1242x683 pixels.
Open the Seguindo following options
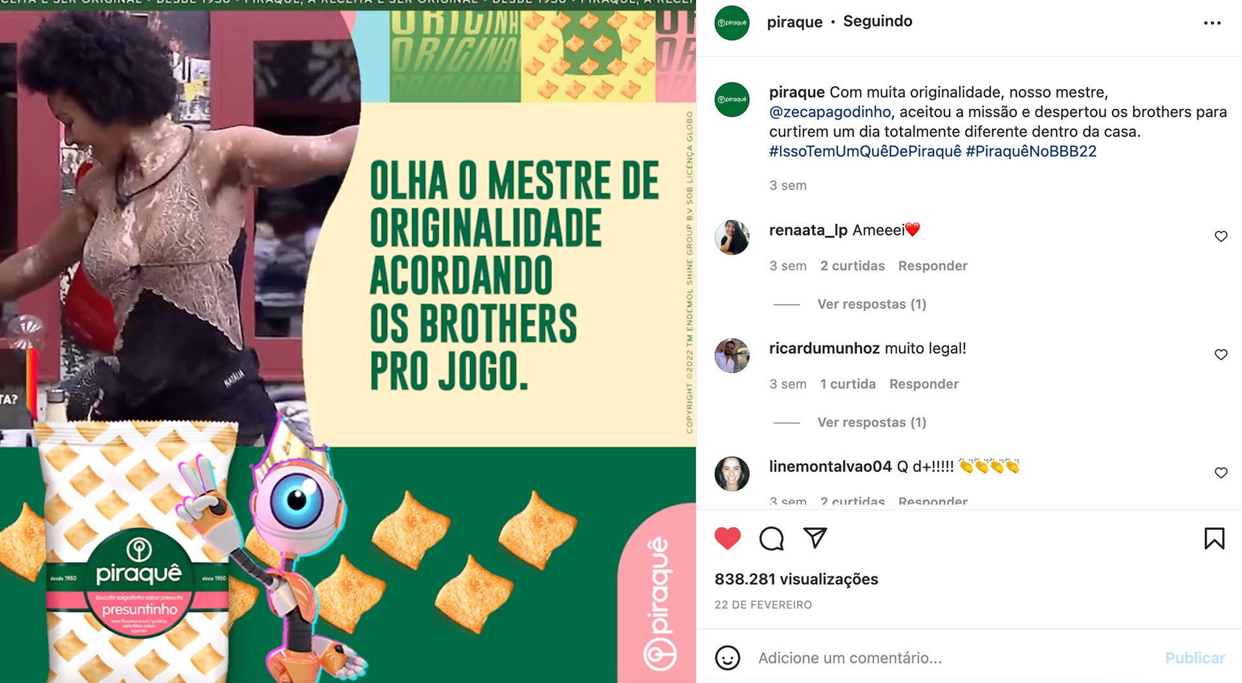tap(877, 21)
